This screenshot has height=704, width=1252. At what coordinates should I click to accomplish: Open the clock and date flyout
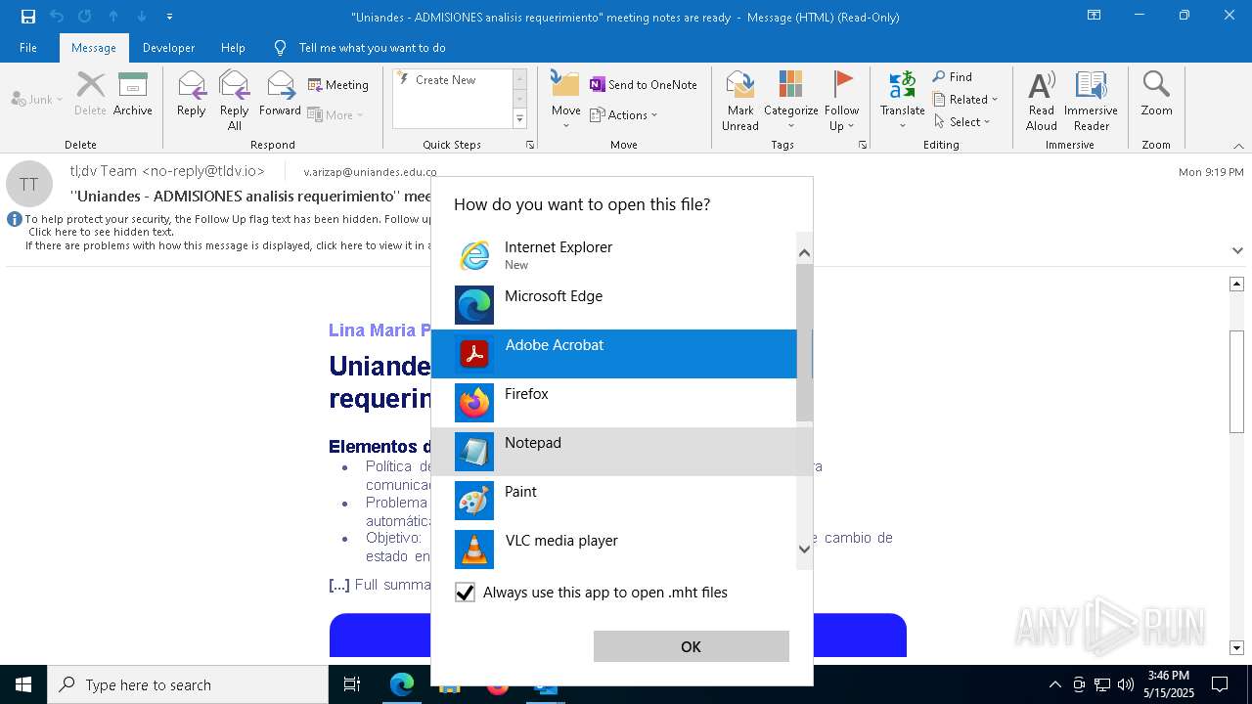point(1169,684)
